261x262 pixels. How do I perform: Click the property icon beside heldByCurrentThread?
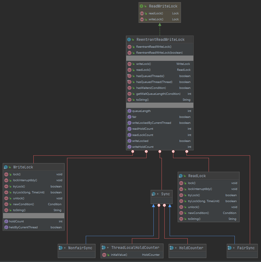point(6,227)
